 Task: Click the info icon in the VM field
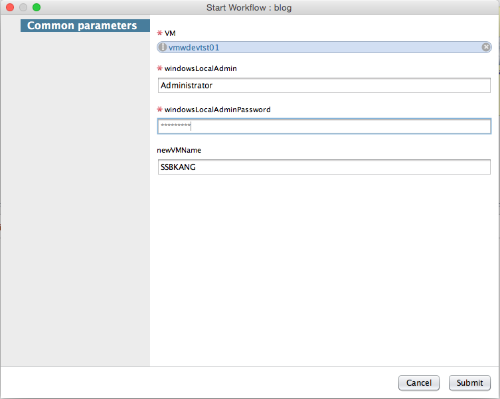(163, 47)
